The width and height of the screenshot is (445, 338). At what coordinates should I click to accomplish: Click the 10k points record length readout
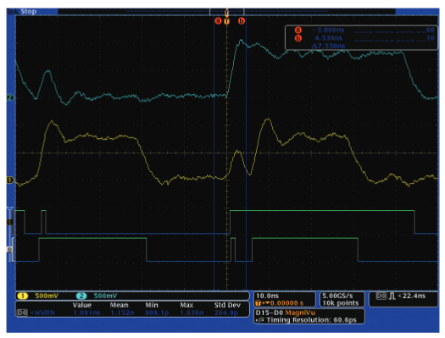pos(341,303)
